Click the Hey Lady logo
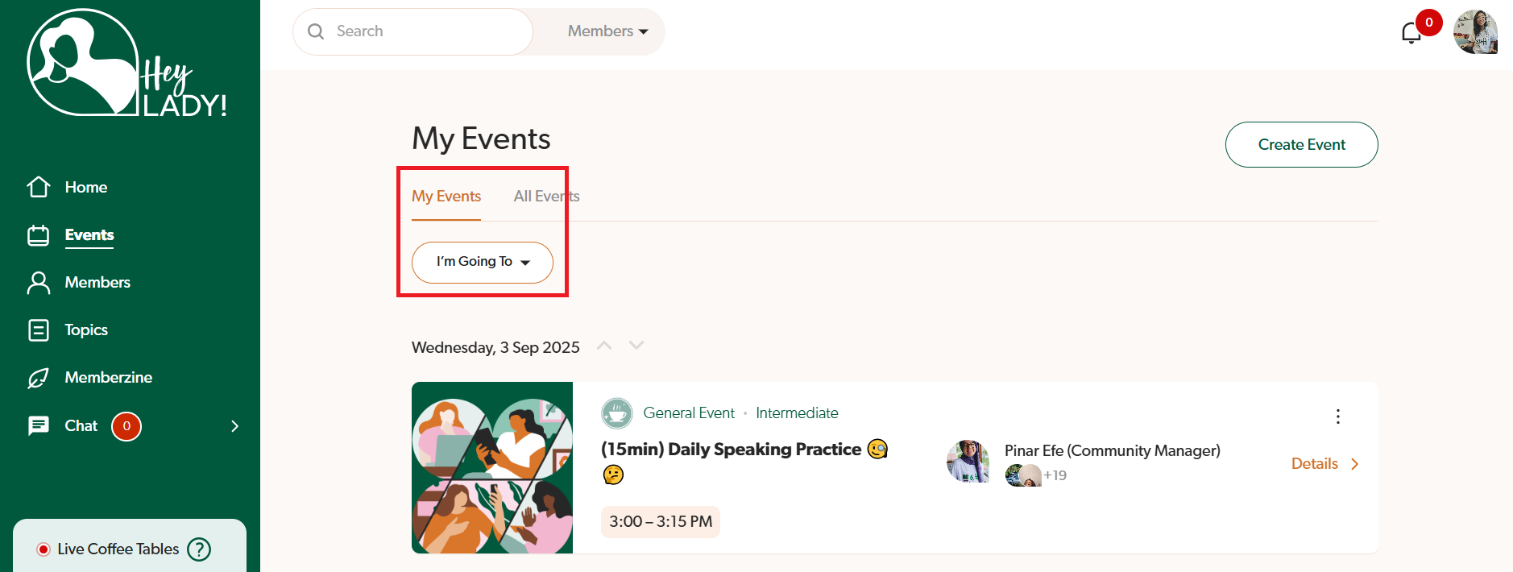 tap(126, 64)
